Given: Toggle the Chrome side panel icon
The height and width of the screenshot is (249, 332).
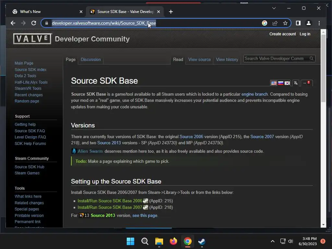Looking at the screenshot, I should [298, 23].
